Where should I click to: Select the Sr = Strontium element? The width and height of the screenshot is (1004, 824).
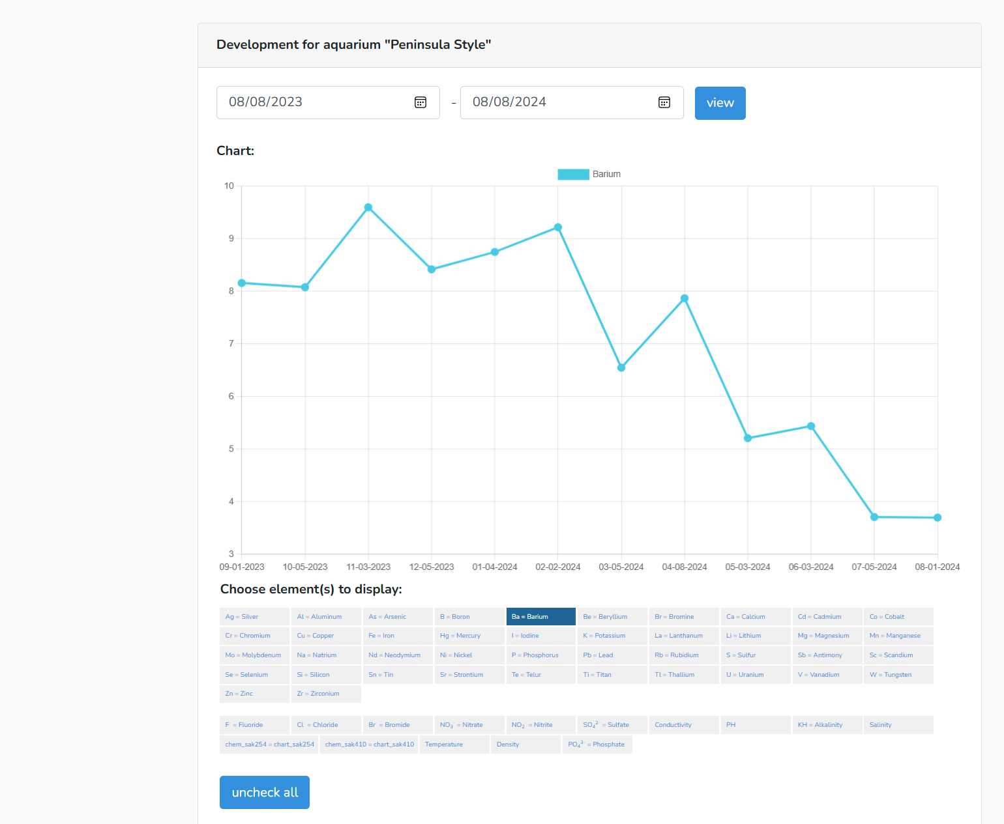(x=469, y=675)
